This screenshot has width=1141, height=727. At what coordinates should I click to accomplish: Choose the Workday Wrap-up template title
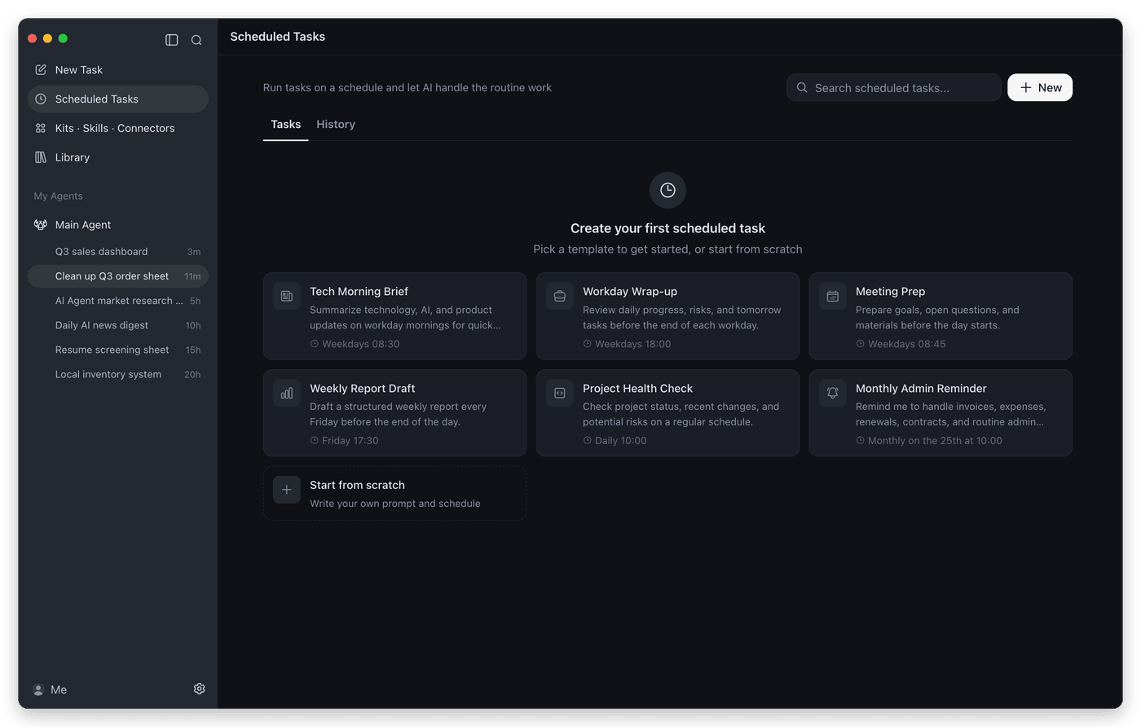pyautogui.click(x=630, y=292)
